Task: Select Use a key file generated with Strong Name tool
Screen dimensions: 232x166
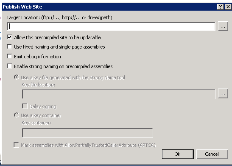Action: 17,77
